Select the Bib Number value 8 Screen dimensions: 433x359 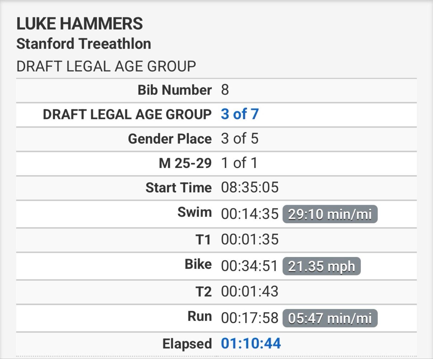click(x=225, y=90)
